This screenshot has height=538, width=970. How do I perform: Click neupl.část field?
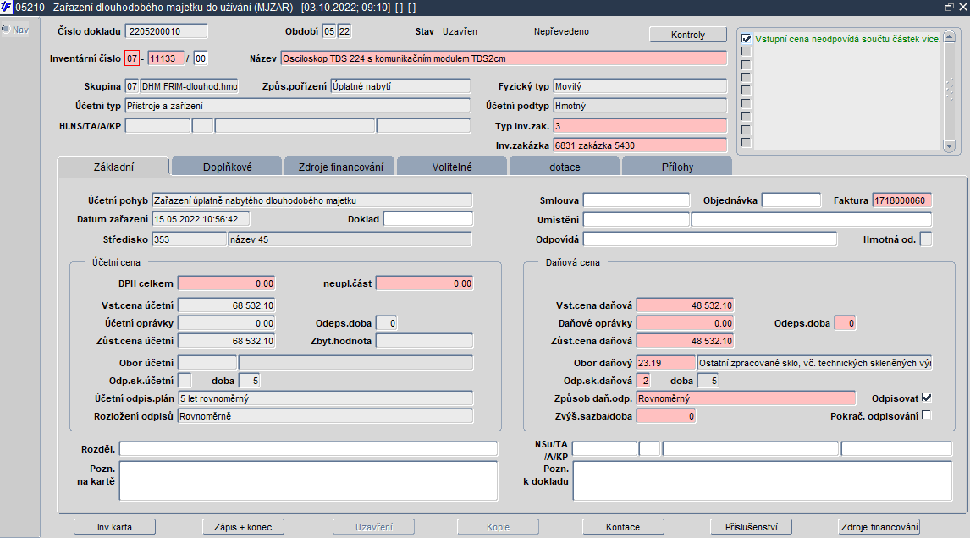coord(424,283)
